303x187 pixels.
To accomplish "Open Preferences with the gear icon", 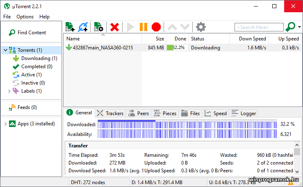I will pyautogui.click(x=200, y=27).
